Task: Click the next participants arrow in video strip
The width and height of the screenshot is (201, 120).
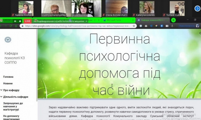Action: pos(197,8)
